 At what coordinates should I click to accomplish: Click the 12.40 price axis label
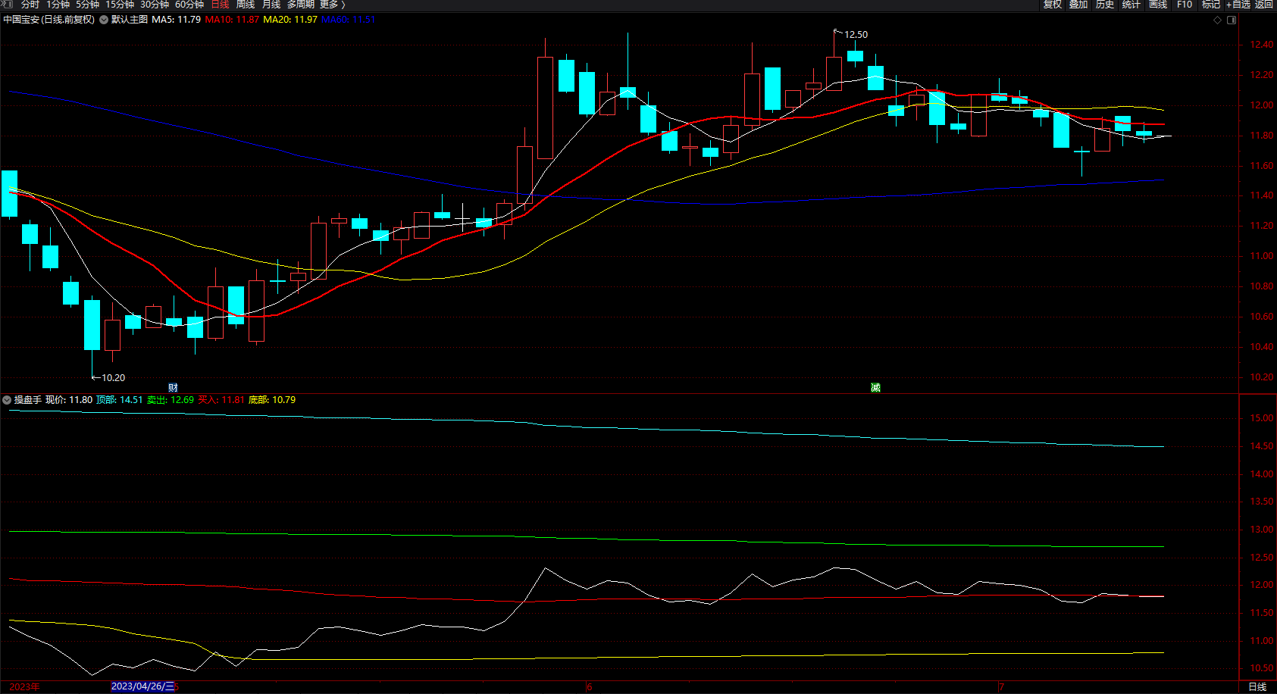[x=1262, y=45]
